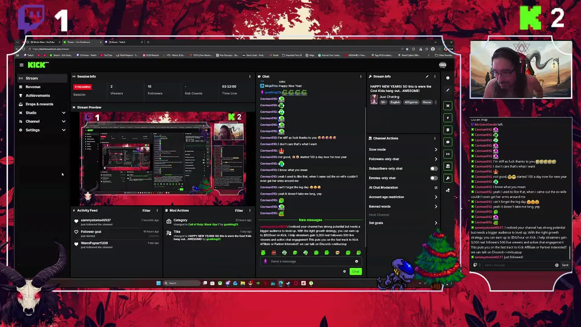This screenshot has height=327, width=581.
Task: Click Filter in Mod Actions
Action: click(x=239, y=210)
